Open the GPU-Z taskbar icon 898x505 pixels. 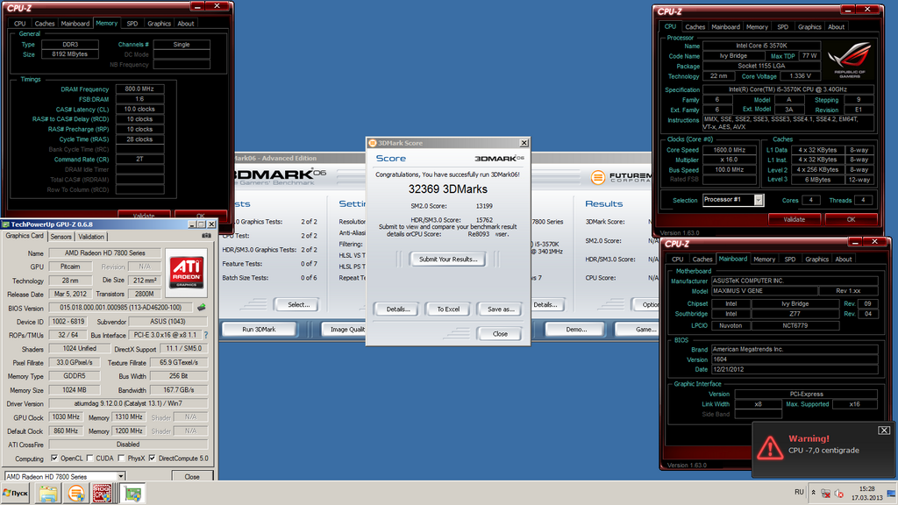(133, 493)
